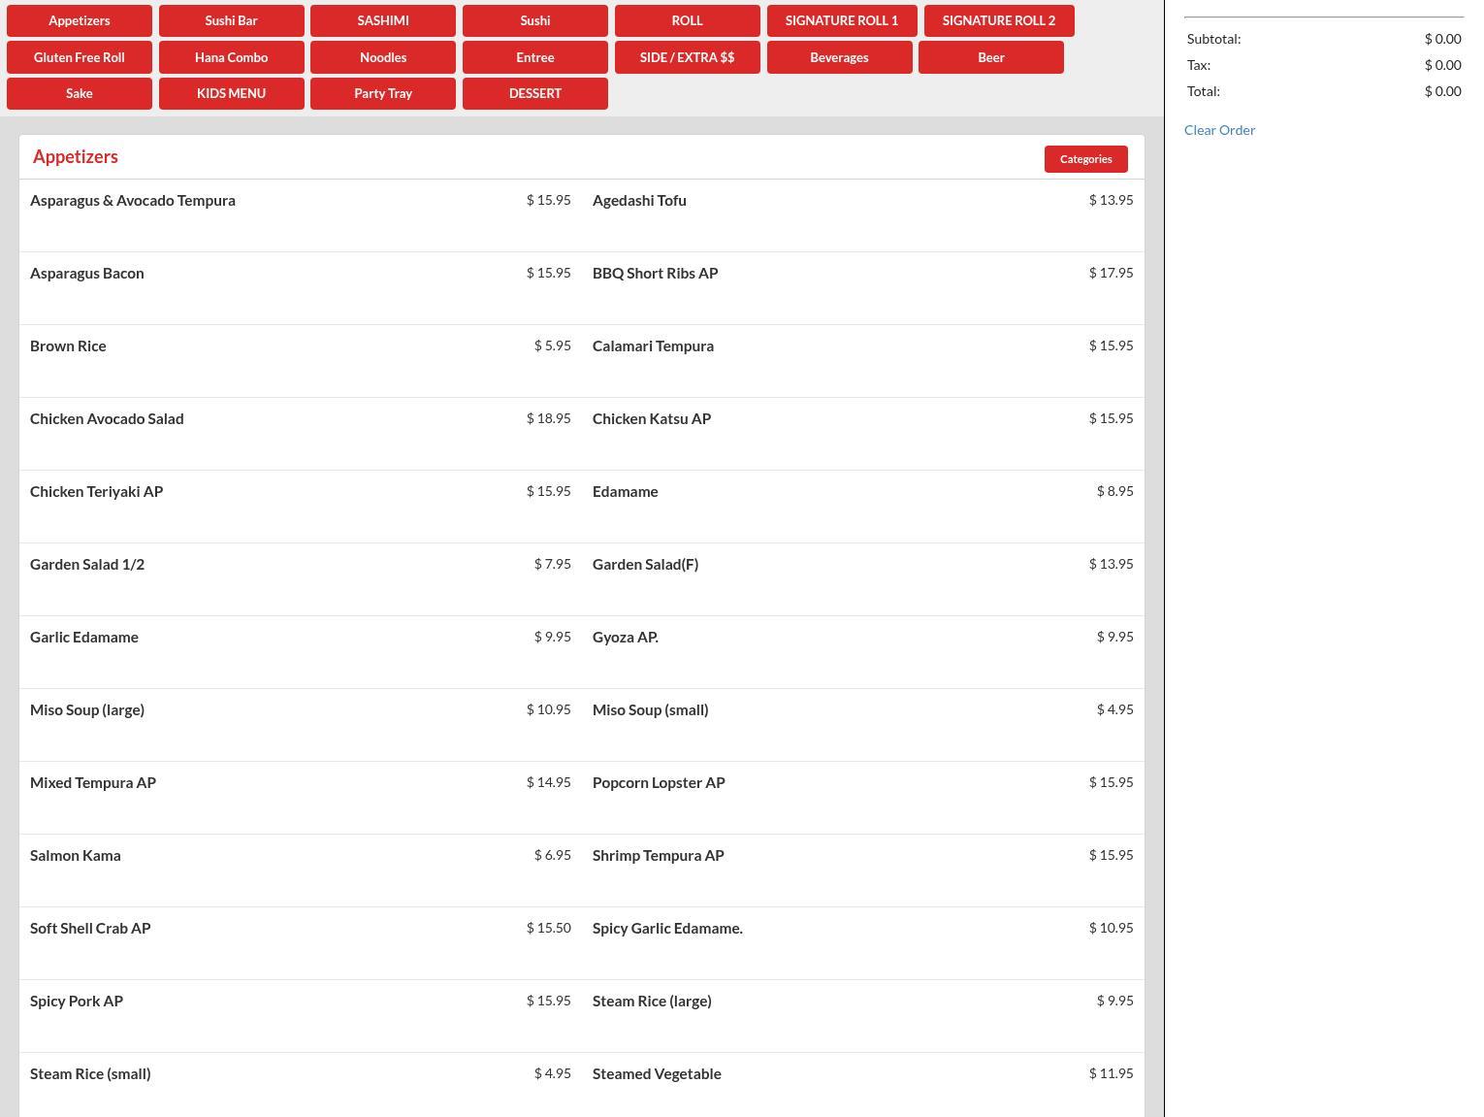The width and height of the screenshot is (1484, 1117).
Task: Select the BBQ Short Ribs AP item
Action: point(655,274)
